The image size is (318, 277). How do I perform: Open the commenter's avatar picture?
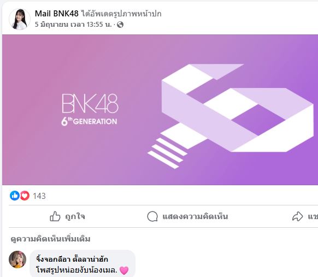(17, 260)
